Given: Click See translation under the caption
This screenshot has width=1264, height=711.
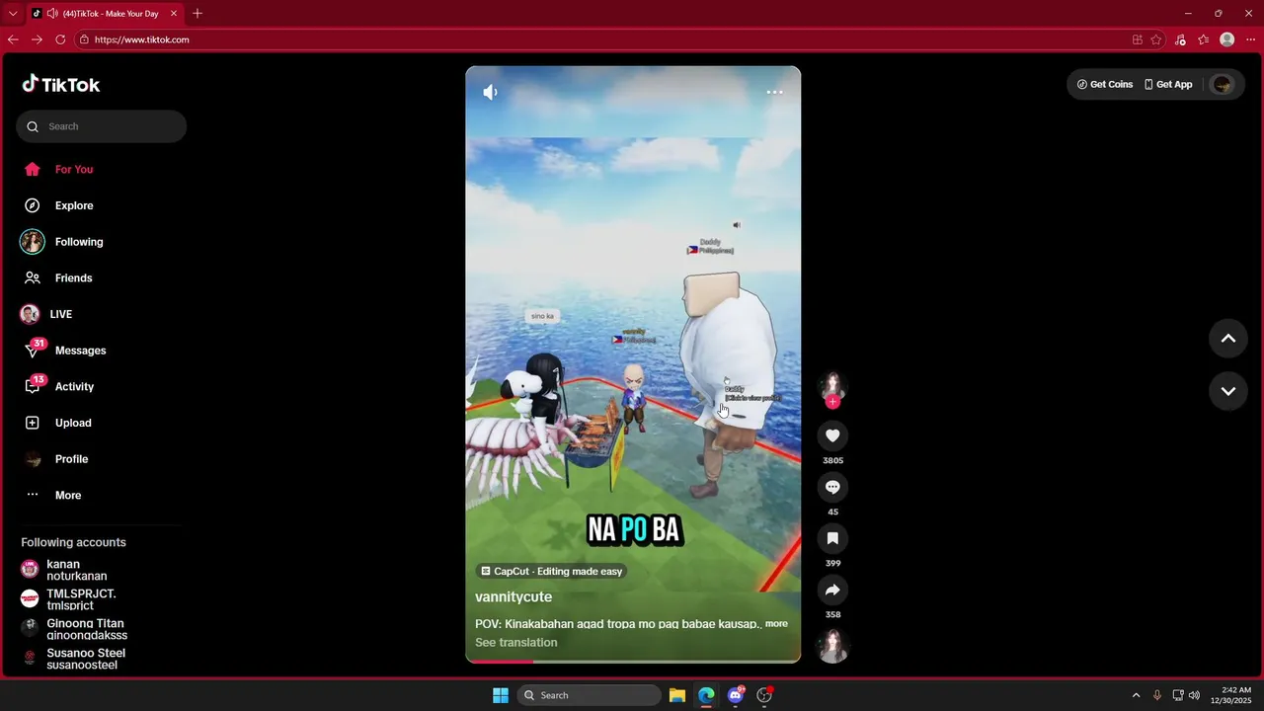Looking at the screenshot, I should 515,642.
